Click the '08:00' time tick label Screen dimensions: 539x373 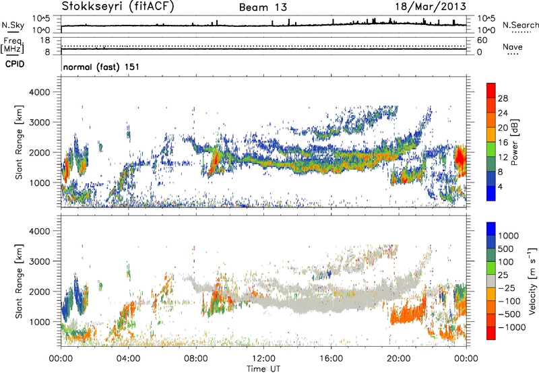point(196,359)
